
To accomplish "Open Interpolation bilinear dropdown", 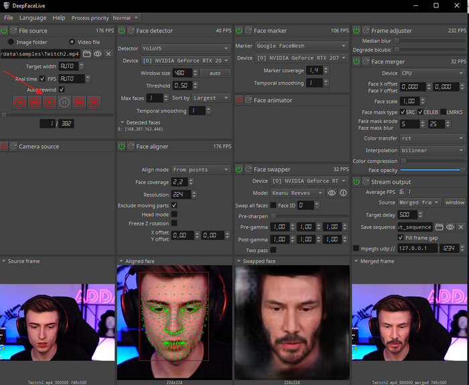I will point(433,150).
